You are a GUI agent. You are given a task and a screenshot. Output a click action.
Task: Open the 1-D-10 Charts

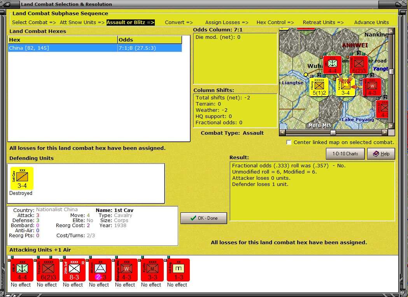[345, 154]
